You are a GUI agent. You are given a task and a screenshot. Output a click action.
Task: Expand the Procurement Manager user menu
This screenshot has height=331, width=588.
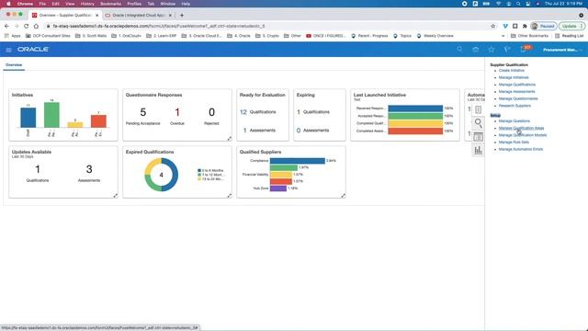pos(562,50)
